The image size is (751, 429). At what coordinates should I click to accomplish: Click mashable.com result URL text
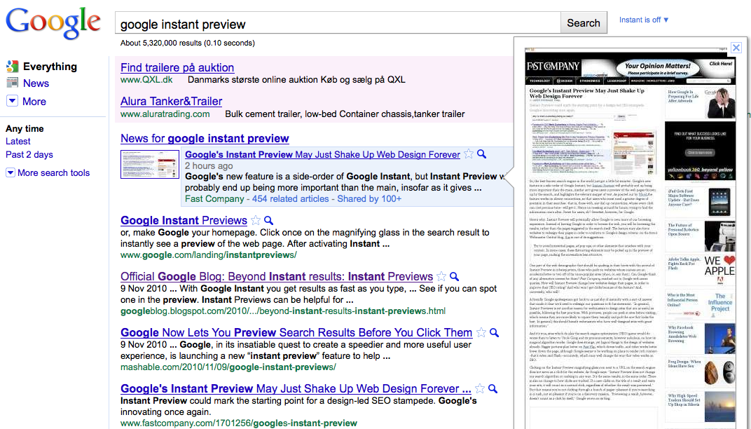(228, 367)
